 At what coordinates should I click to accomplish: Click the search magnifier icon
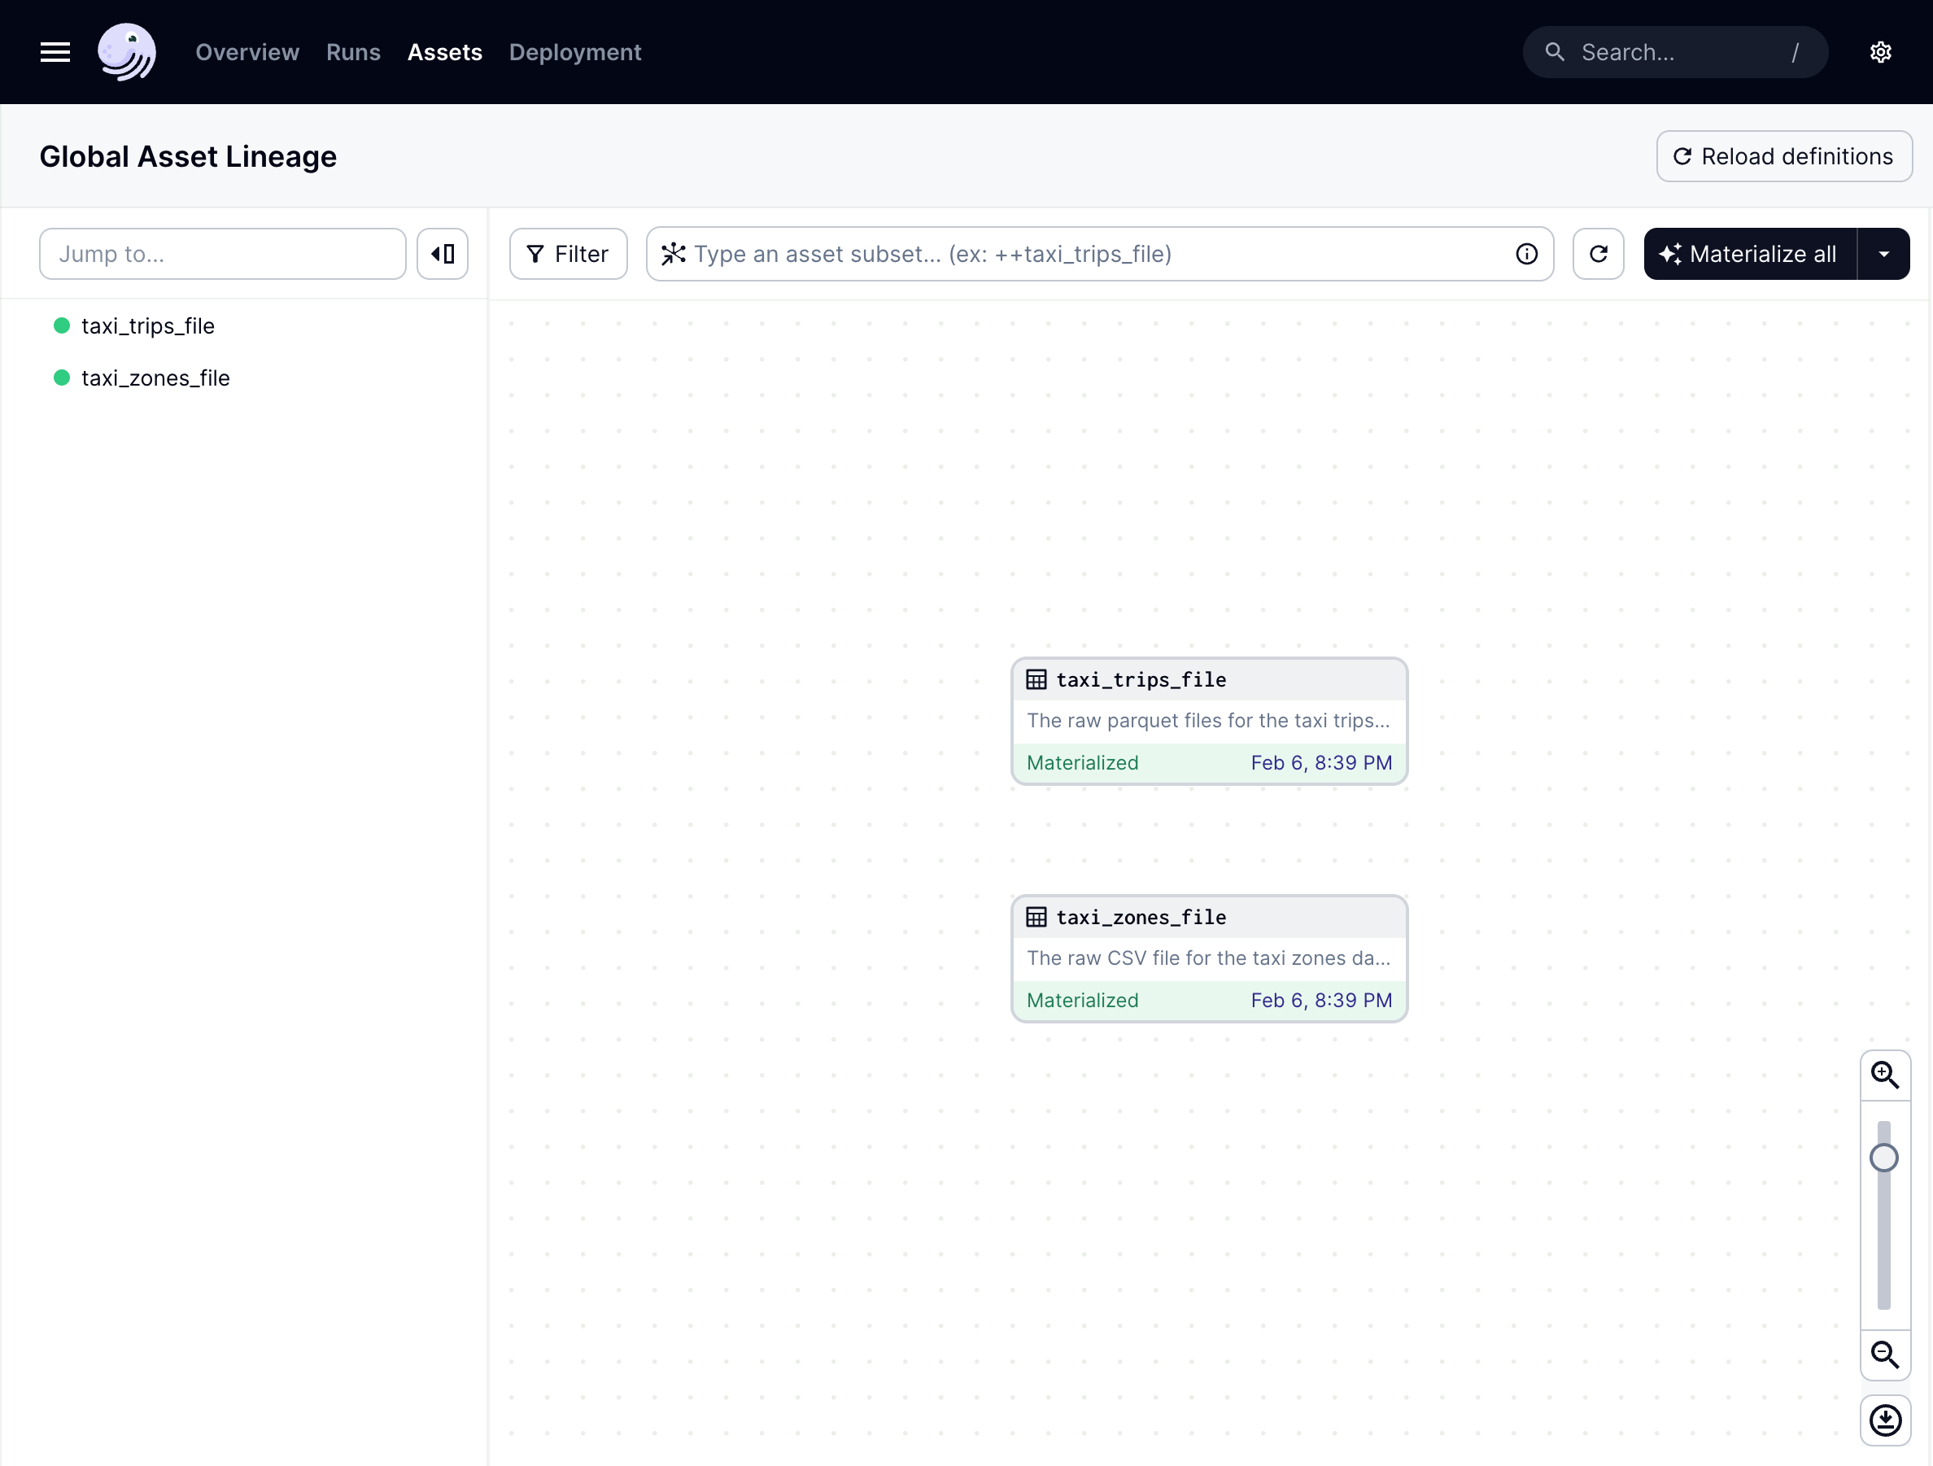pyautogui.click(x=1555, y=51)
